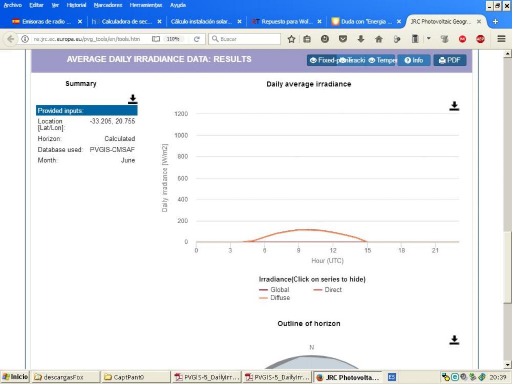Image resolution: width=512 pixels, height=384 pixels.
Task: Go back with the browser back arrow
Action: coord(10,39)
